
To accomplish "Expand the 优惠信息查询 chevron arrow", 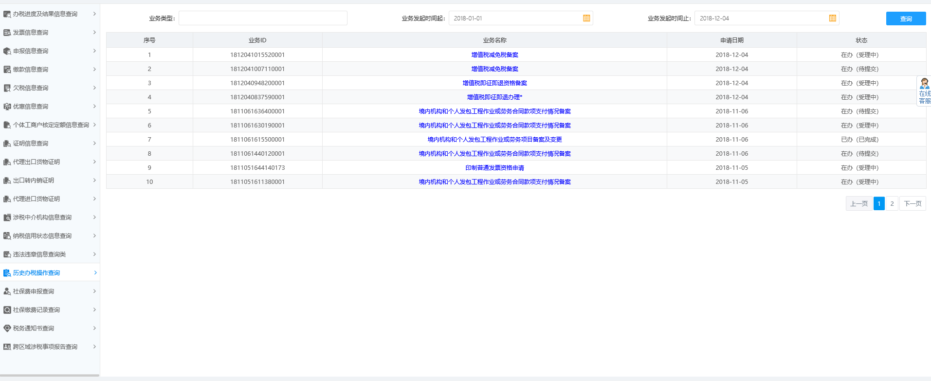I will pyautogui.click(x=94, y=107).
